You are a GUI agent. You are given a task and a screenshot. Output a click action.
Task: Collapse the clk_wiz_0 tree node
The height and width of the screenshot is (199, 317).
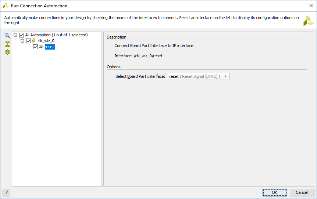22,41
